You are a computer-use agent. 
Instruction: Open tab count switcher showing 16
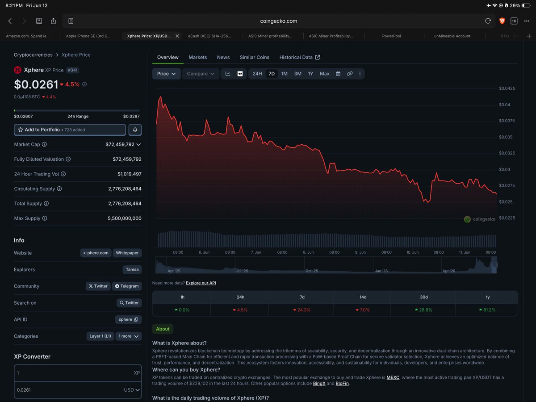click(514, 21)
